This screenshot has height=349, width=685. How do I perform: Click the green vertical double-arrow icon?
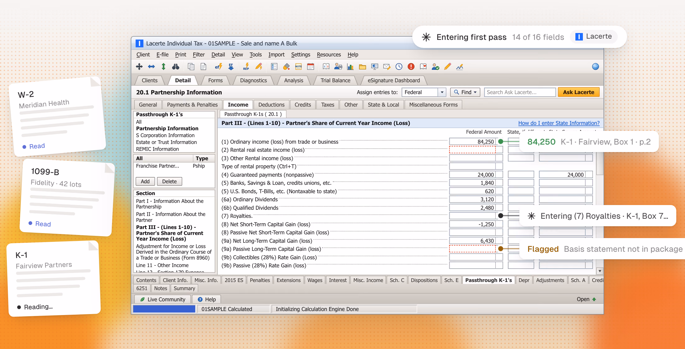(x=163, y=67)
